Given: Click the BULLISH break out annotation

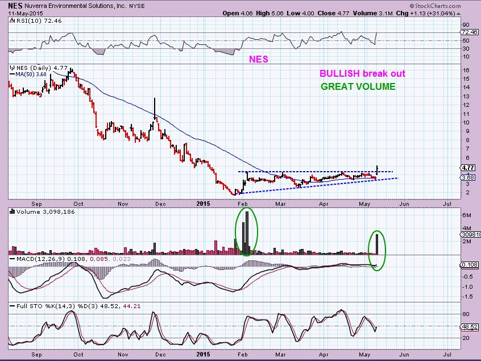Looking at the screenshot, I should coord(362,73).
